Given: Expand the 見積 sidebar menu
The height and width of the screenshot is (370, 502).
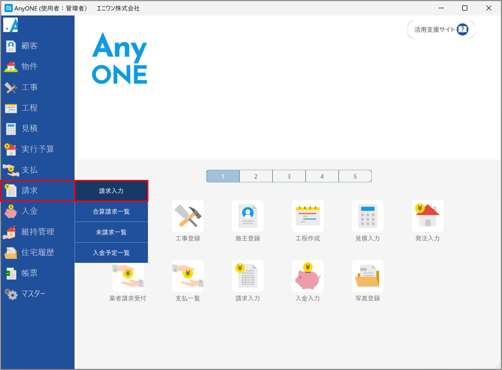Looking at the screenshot, I should pyautogui.click(x=30, y=128).
